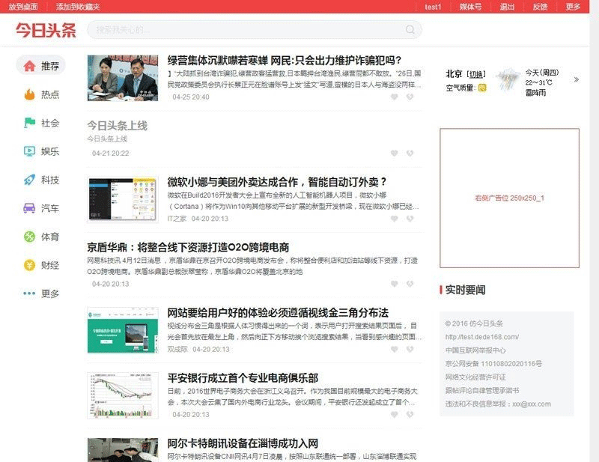Open thumbnail of 绿营集体沉默 article
The width and height of the screenshot is (599, 462).
[123, 78]
